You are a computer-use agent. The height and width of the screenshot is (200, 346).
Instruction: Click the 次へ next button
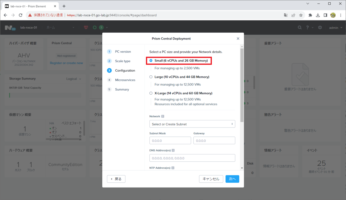point(232,179)
